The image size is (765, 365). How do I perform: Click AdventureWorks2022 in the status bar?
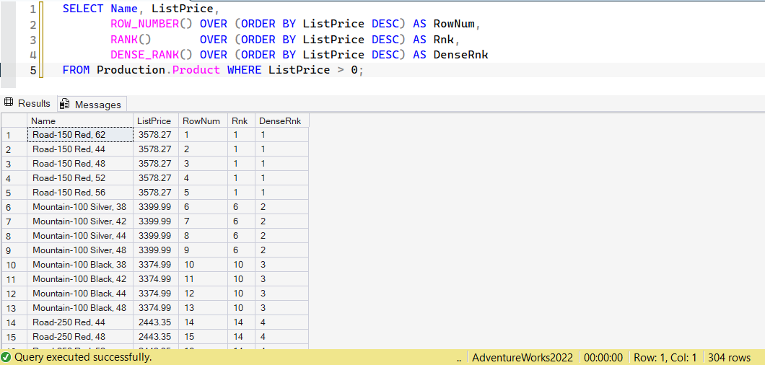point(523,357)
